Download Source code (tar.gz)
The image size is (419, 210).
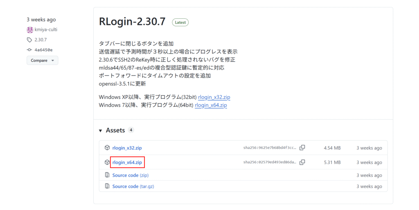[x=133, y=186]
